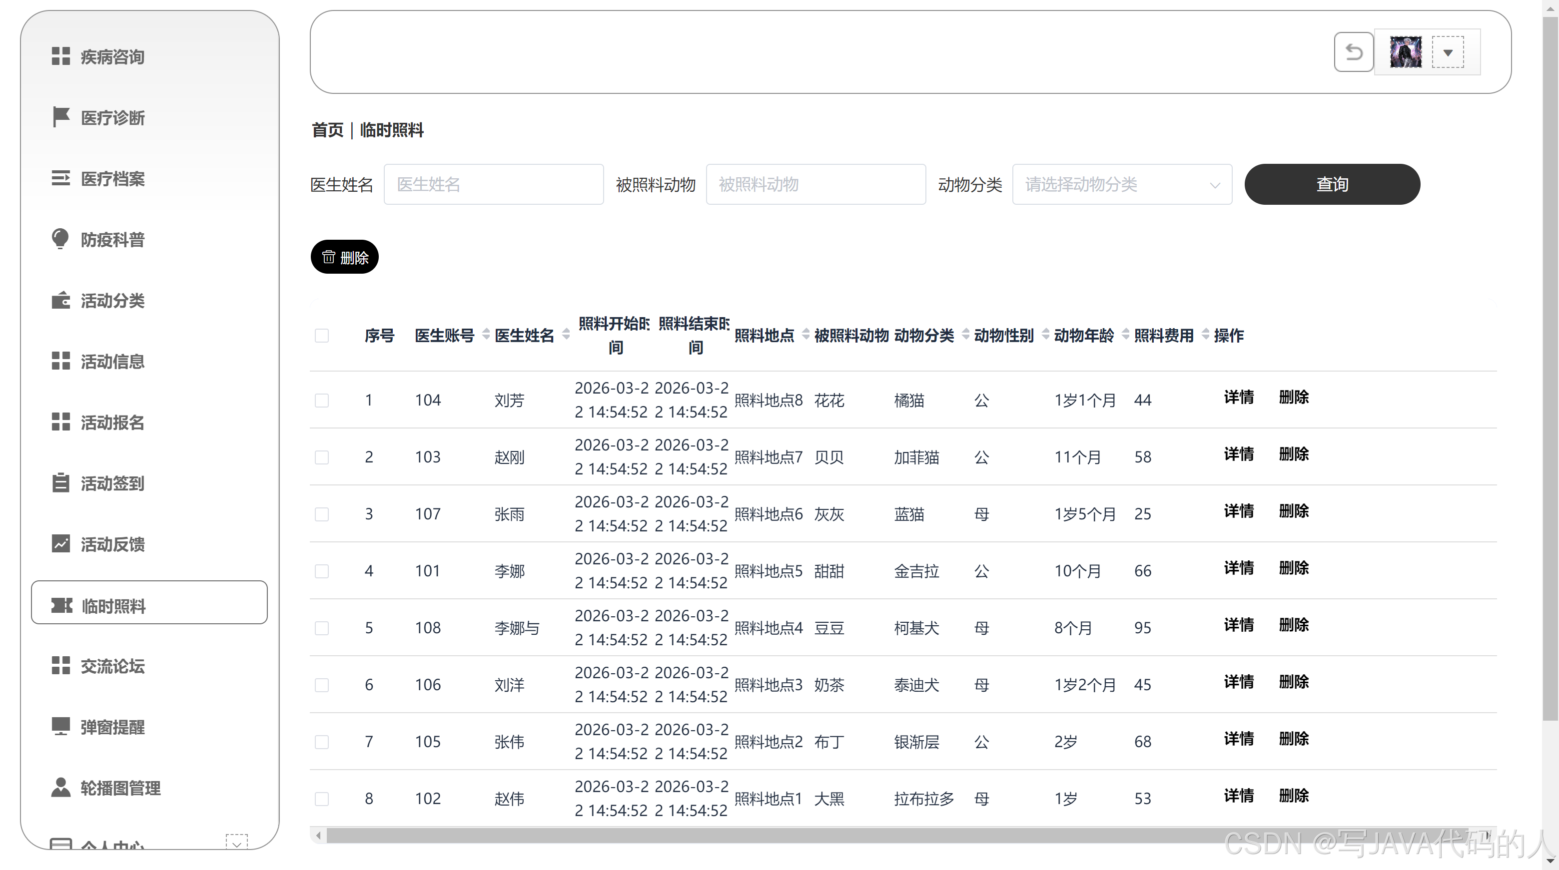This screenshot has width=1559, height=870.
Task: Click the back arrow icon in header
Action: [x=1354, y=52]
